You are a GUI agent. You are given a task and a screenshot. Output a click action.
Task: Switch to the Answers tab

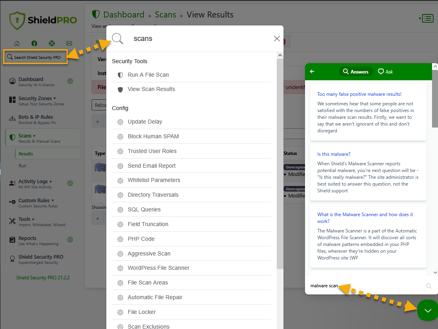coord(356,72)
